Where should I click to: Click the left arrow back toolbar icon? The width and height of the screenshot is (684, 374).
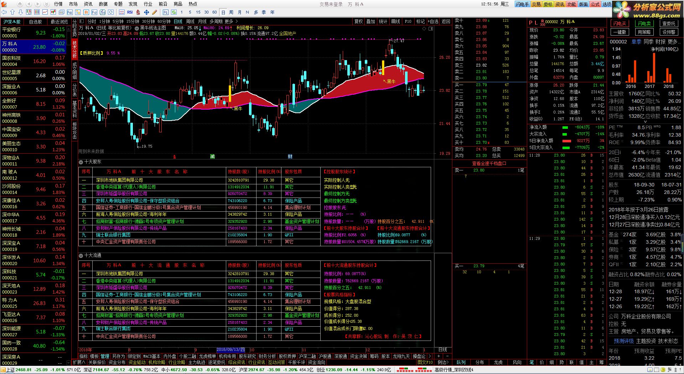tap(4, 12)
